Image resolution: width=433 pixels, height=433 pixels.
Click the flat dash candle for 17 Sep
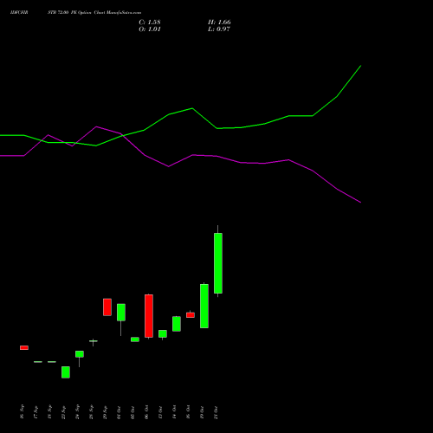click(x=38, y=362)
